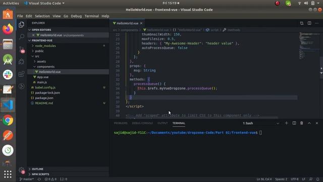This screenshot has height=182, width=323.
Task: Open notifications bell in status bar
Action: [317, 179]
